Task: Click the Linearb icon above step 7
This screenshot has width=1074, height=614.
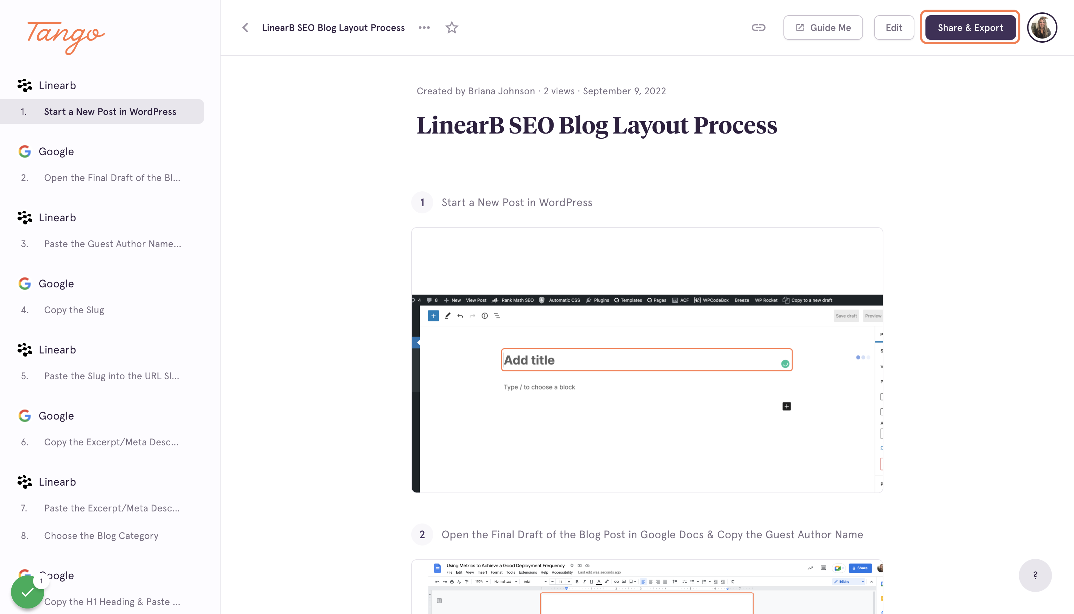Action: coord(24,482)
